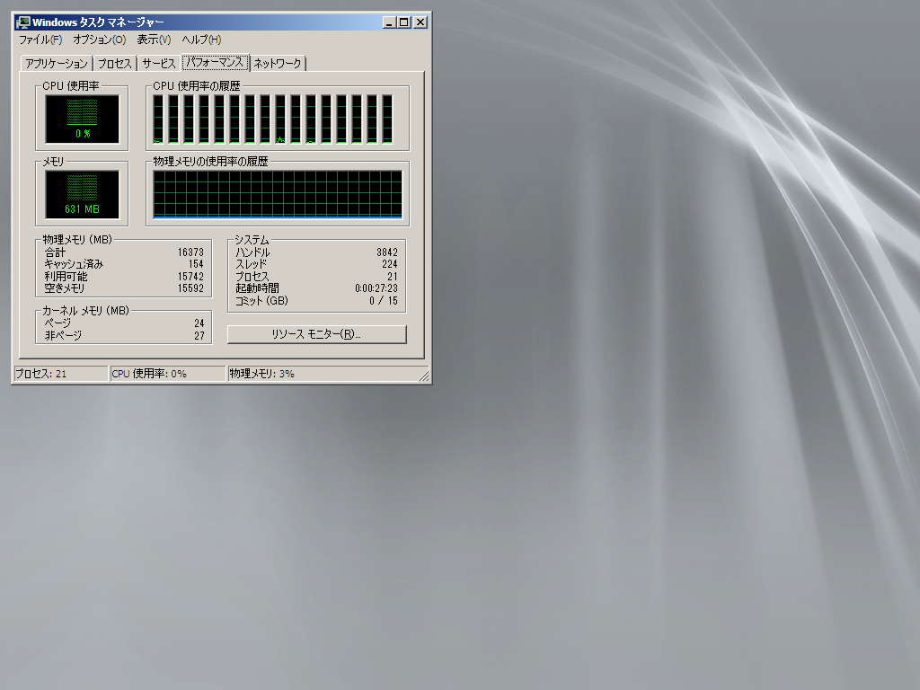This screenshot has height=690, width=920.
Task: Click the スレッド label
Action: 252,264
